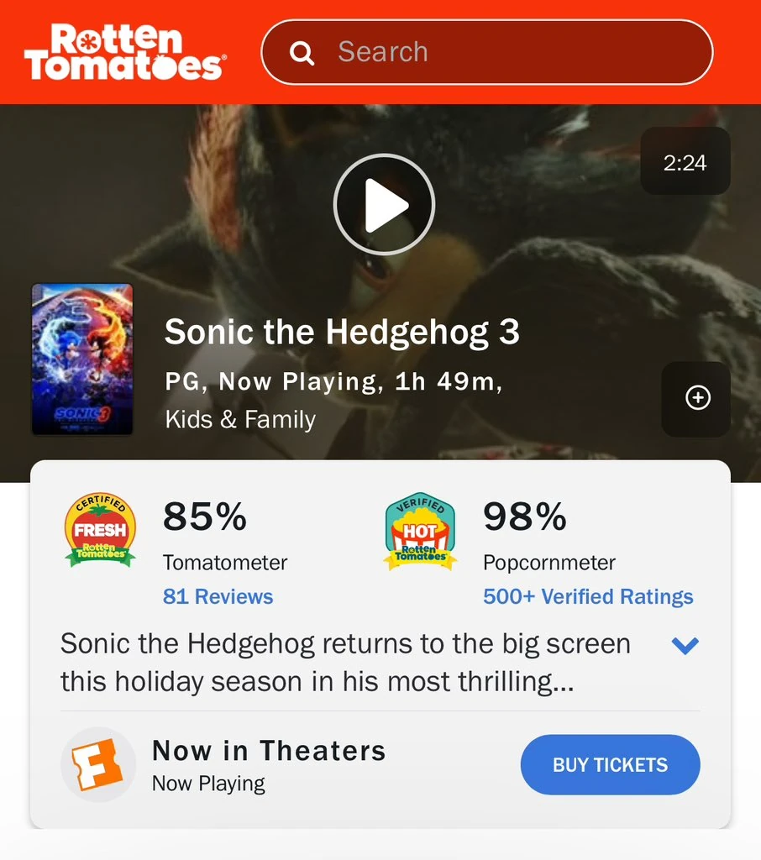Click the Kids & Family genre text
Screen dimensions: 761x860
pyautogui.click(x=239, y=419)
